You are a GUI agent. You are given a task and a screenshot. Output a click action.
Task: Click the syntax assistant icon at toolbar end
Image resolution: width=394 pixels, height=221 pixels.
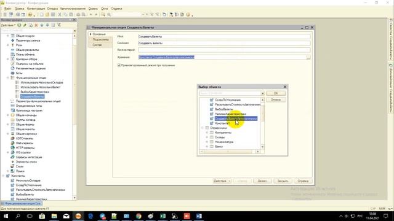point(188,15)
